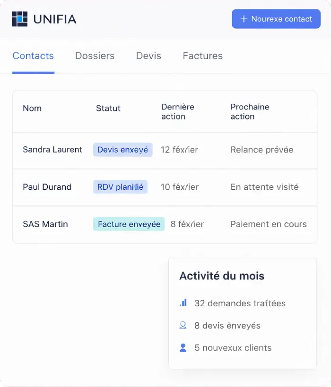The image size is (331, 387).
Task: Click the Prochaine action column header
Action: click(x=250, y=111)
